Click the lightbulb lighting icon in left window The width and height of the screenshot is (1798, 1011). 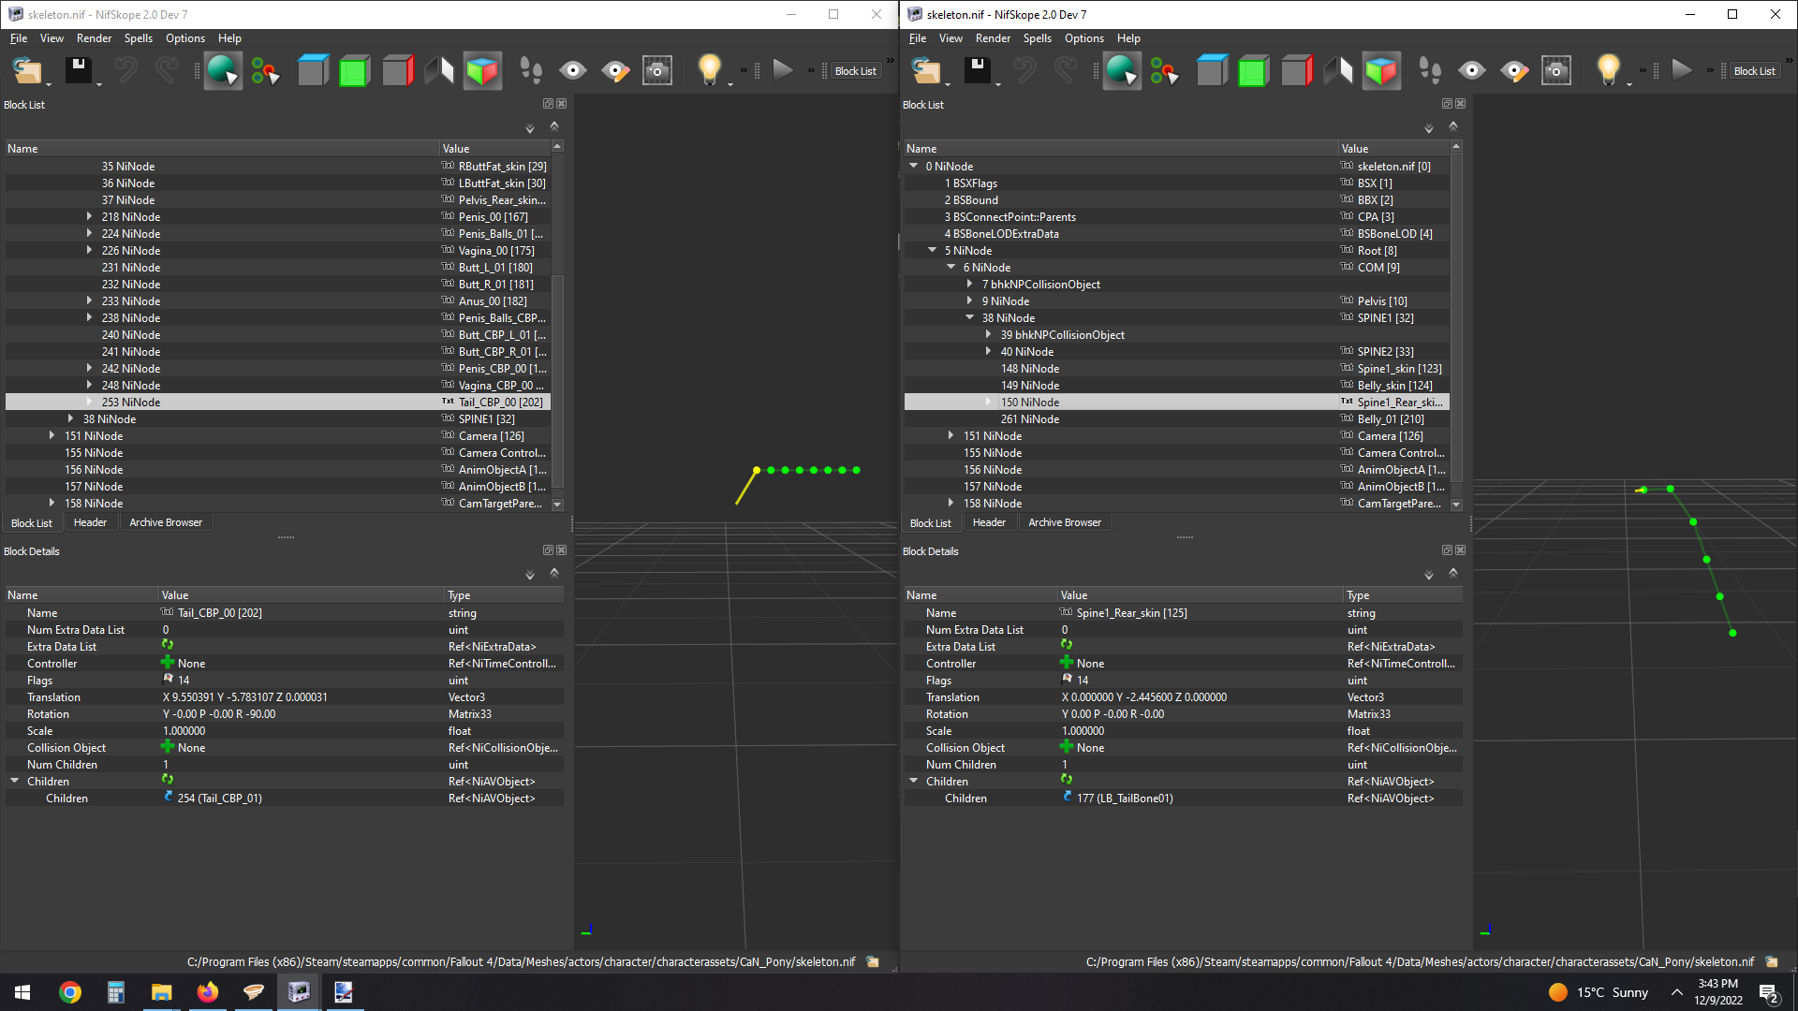[x=709, y=69]
